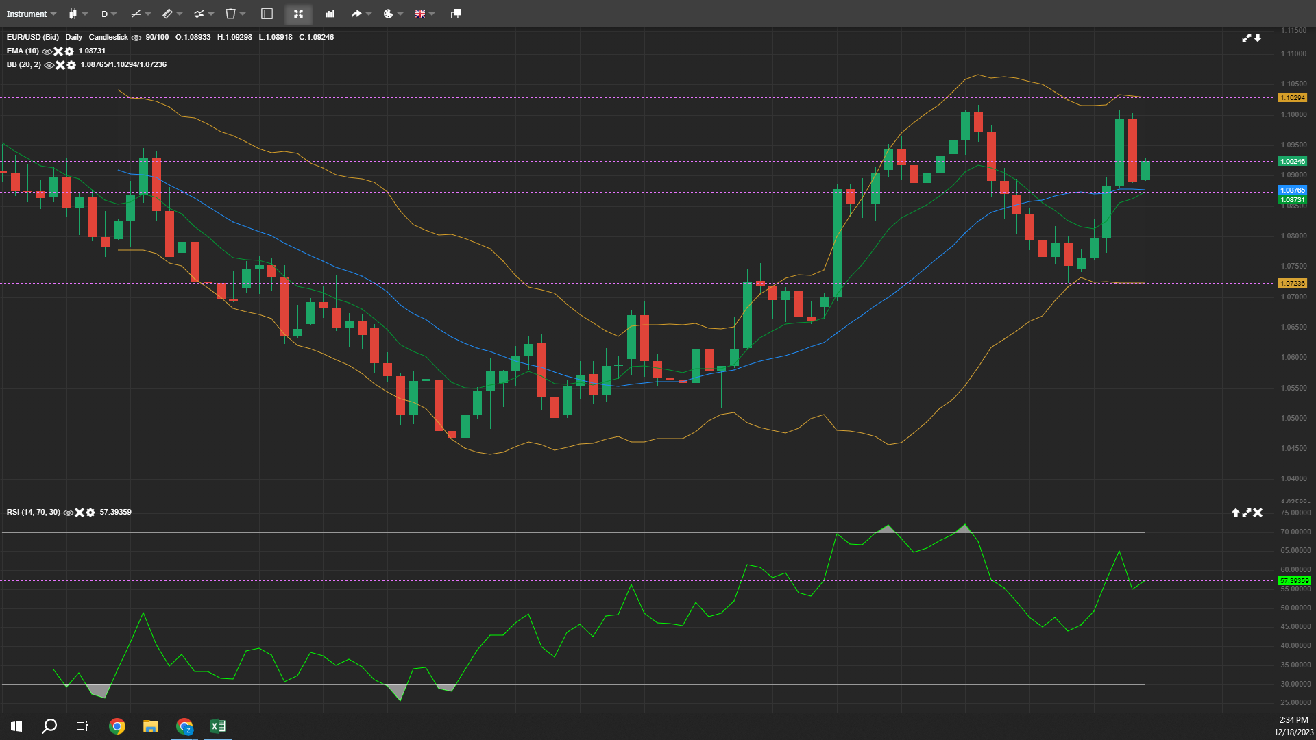The height and width of the screenshot is (740, 1316).
Task: Click the EUR/USD (Bid) - Daily - Candlestick label
Action: pos(67,38)
